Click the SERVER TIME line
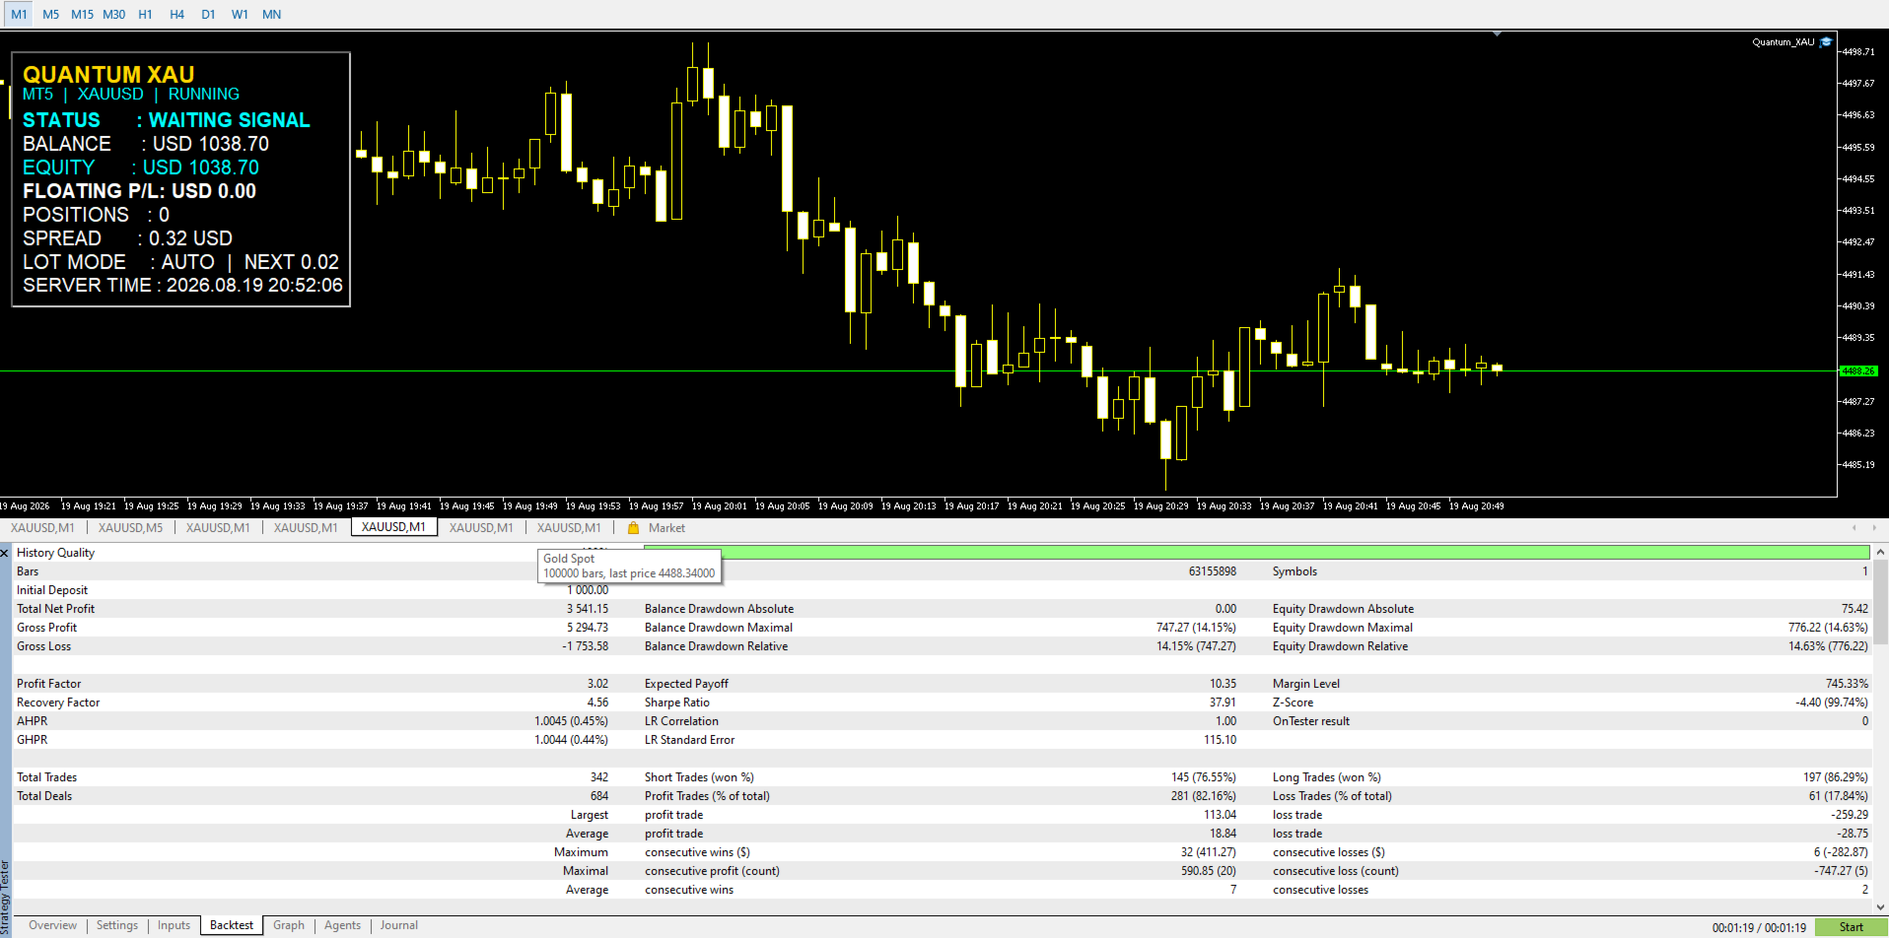This screenshot has height=938, width=1889. tap(182, 286)
